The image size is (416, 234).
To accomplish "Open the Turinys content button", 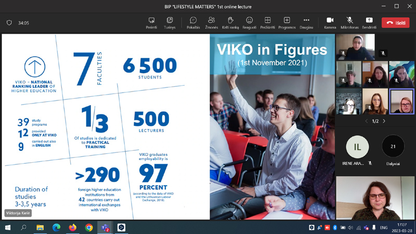I will pos(170,23).
